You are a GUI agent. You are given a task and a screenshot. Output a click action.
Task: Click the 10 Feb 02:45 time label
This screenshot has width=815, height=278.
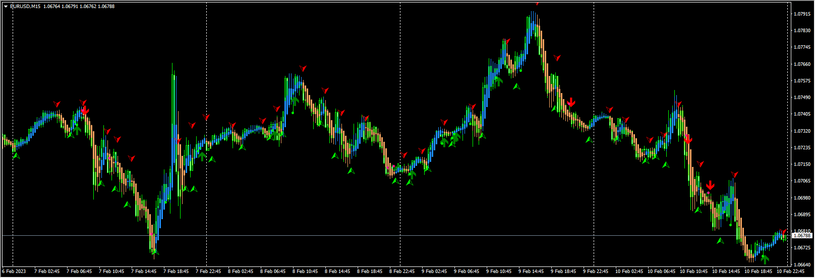[629, 271]
